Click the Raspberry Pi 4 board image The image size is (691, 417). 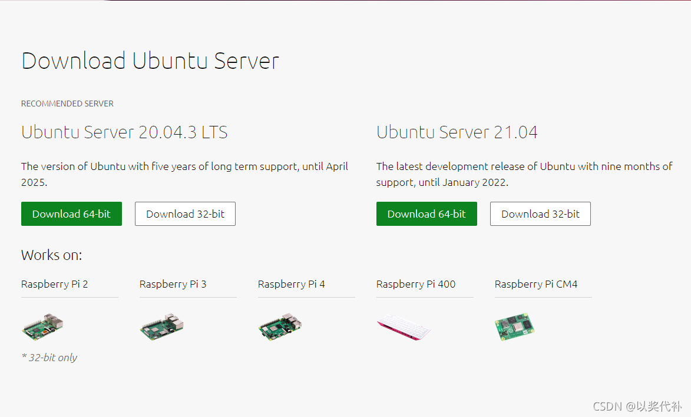pos(280,327)
